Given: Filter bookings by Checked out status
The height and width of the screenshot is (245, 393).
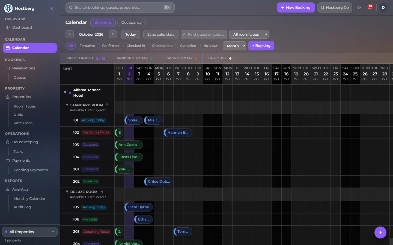Looking at the screenshot, I should coord(162,46).
